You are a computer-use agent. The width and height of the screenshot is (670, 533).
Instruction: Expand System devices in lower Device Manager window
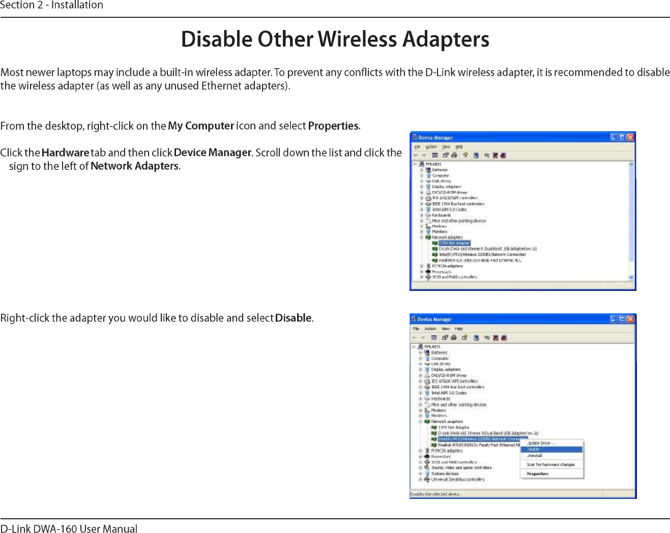(x=420, y=473)
